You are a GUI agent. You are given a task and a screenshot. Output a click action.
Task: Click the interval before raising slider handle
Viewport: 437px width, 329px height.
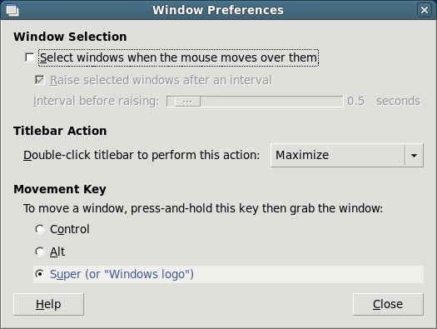[187, 102]
